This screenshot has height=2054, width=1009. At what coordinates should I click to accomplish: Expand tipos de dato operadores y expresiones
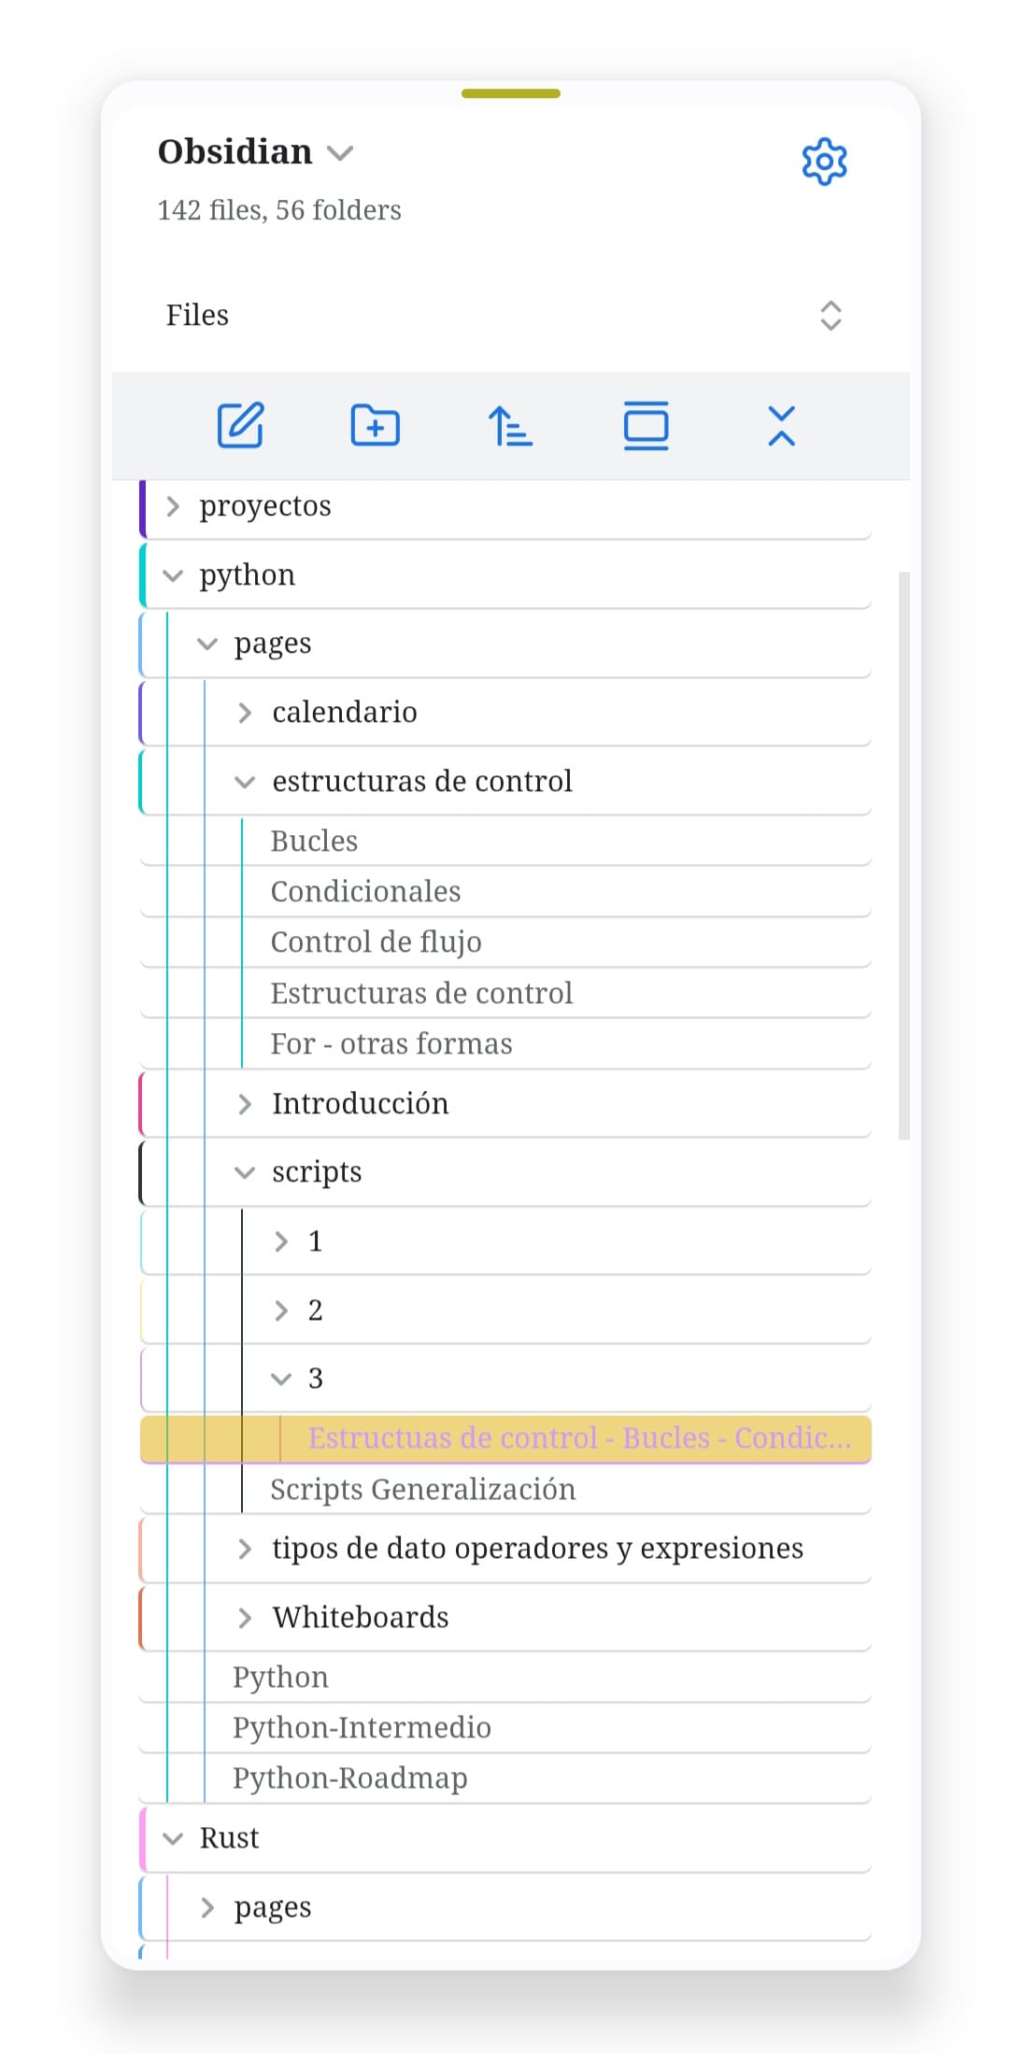pyautogui.click(x=245, y=1548)
